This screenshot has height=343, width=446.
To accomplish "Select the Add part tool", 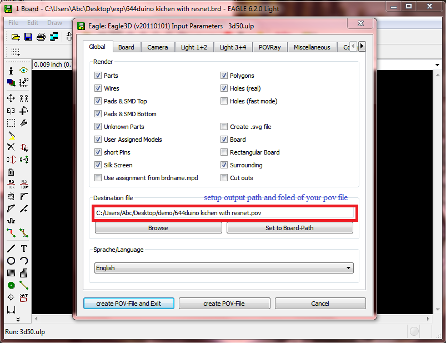I will click(x=24, y=147).
